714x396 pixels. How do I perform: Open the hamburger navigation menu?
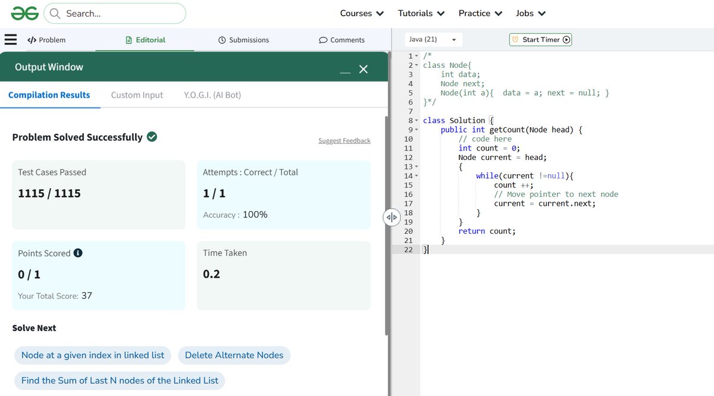tap(11, 39)
